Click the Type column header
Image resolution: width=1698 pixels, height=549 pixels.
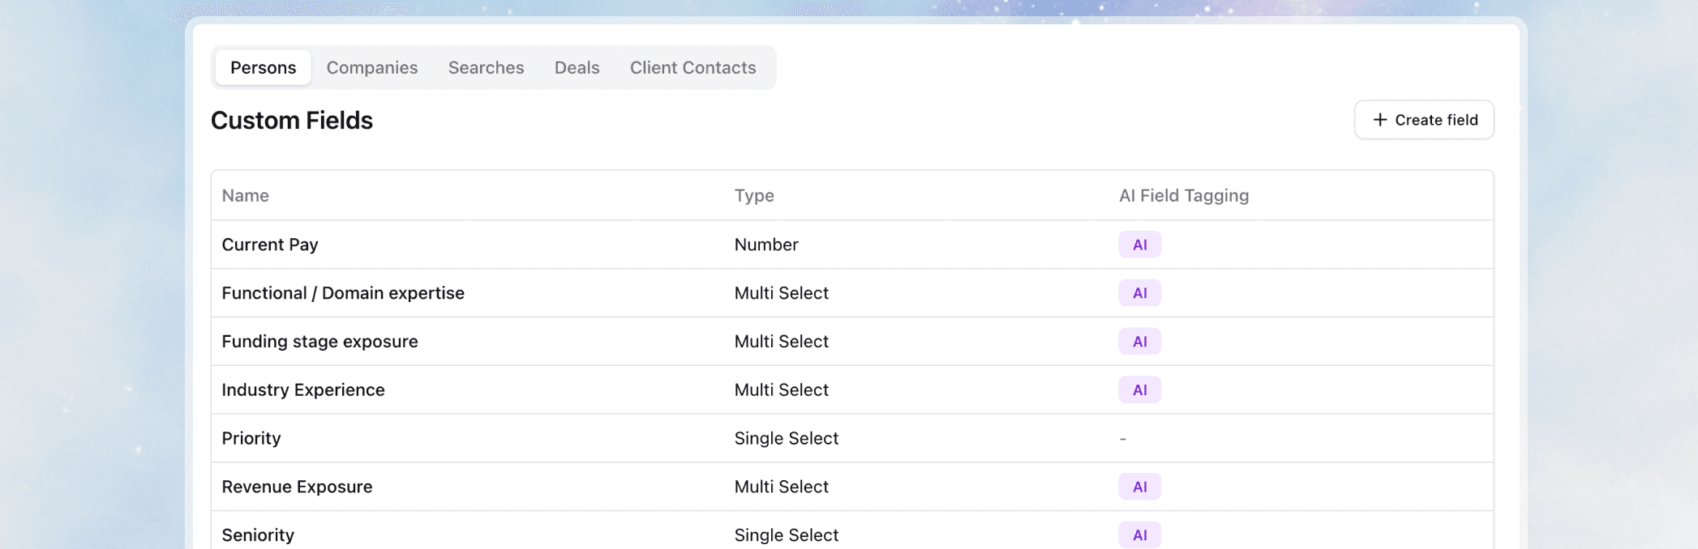tap(754, 195)
